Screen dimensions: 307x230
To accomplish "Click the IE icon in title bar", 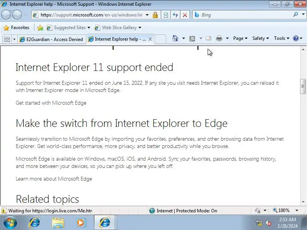I will coord(4,4).
